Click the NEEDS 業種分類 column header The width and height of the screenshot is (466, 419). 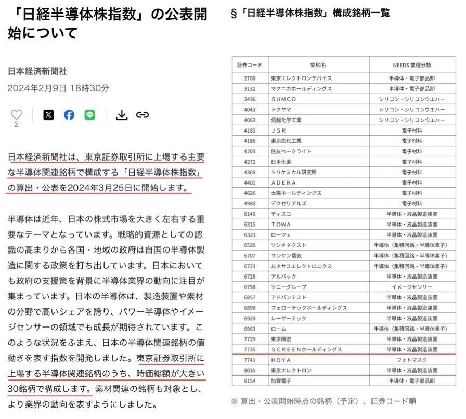pos(412,65)
